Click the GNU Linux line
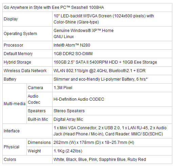This screenshot has height=166, width=173. (x=64, y=37)
